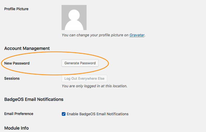This screenshot has height=132, width=206.
Task: Select the Account Management heading
Action: (27, 48)
